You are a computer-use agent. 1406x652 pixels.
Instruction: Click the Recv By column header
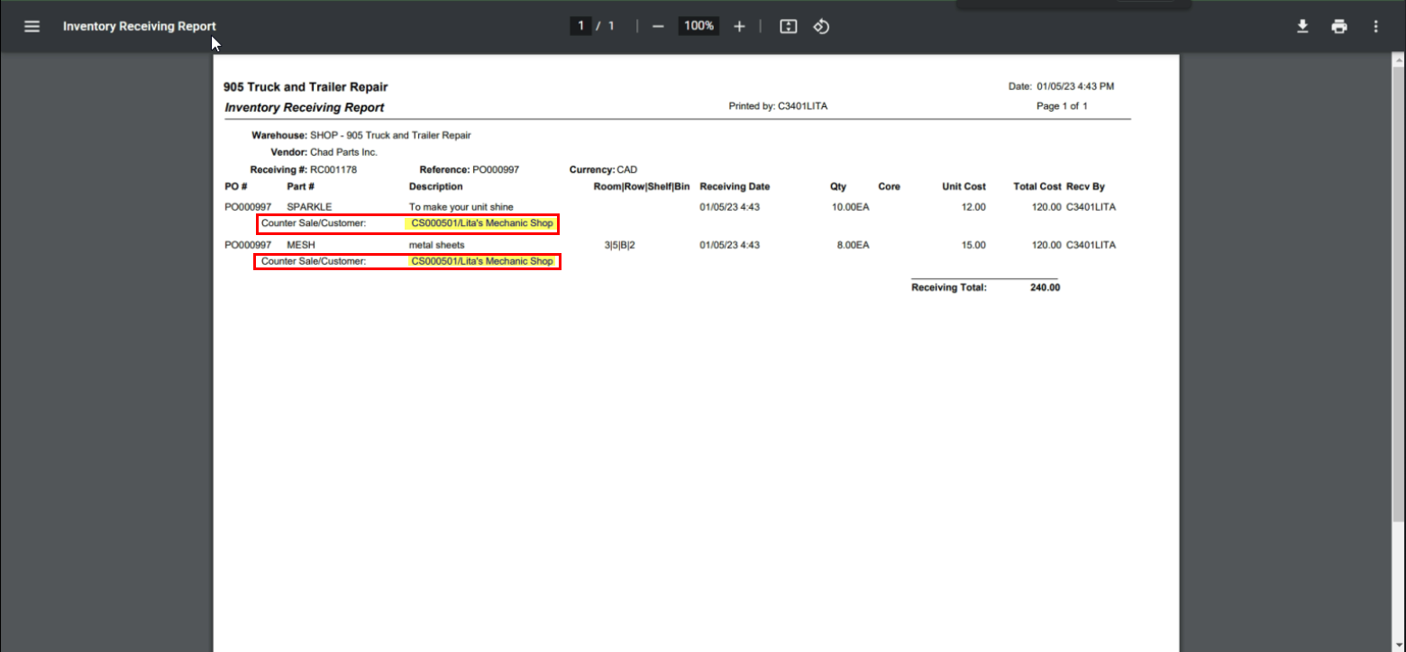tap(1086, 186)
